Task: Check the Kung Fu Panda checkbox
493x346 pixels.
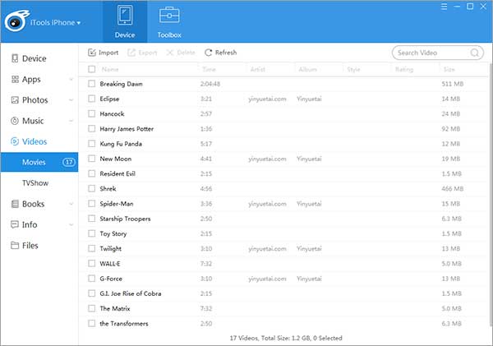Action: pos(92,144)
